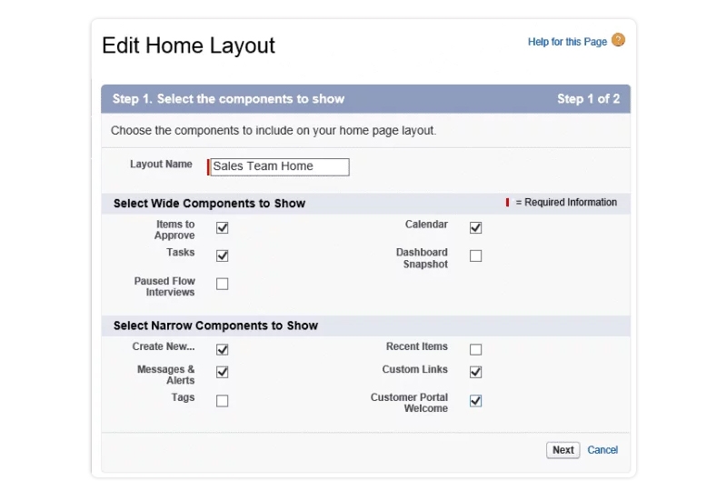Uncheck the Customer Portal Welcome checkbox

(x=475, y=400)
